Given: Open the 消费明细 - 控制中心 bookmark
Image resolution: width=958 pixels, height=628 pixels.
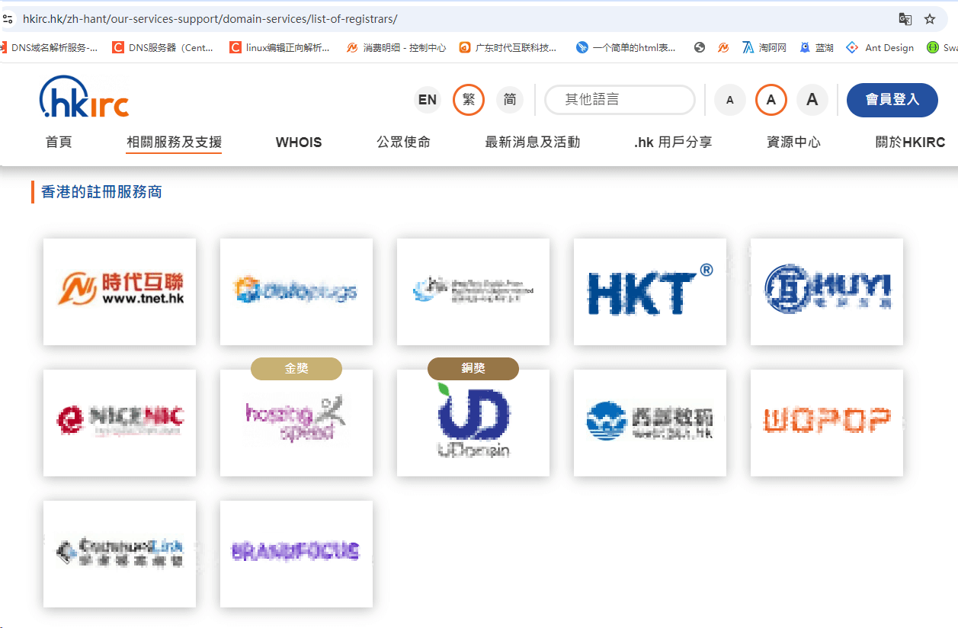Looking at the screenshot, I should (x=396, y=47).
